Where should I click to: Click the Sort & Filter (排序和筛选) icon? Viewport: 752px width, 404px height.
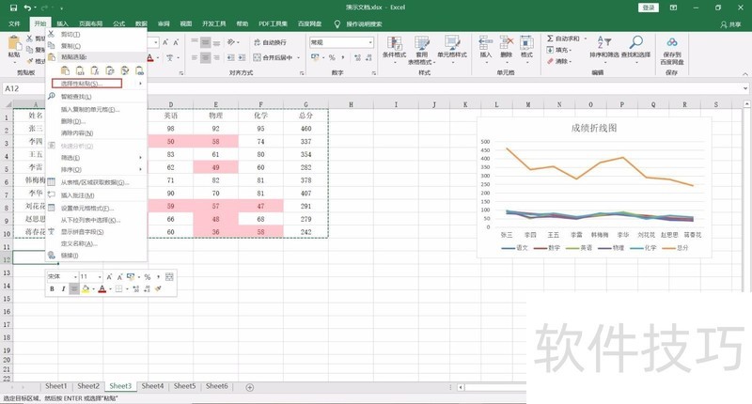tap(603, 42)
